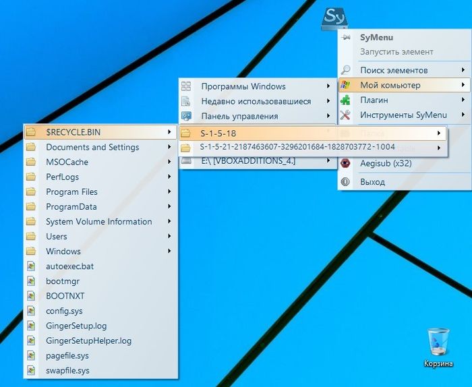Expand the Users folder arrow
The width and height of the screenshot is (472, 387).
[x=170, y=237]
